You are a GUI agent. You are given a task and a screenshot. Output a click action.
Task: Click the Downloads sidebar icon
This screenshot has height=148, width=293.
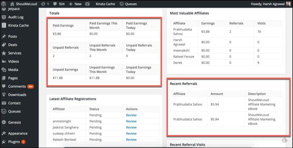4,95
